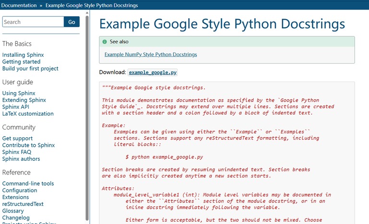Image resolution: width=369 pixels, height=224 pixels.
Task: Go to LaTeX customization
Action: (x=28, y=114)
